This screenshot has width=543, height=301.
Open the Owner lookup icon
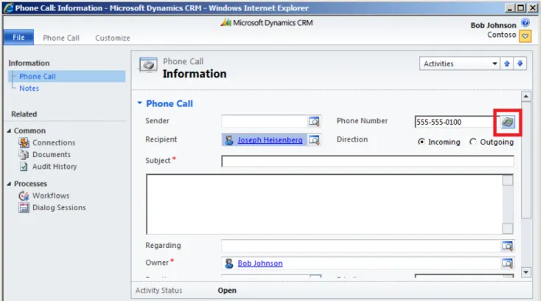pyautogui.click(x=508, y=263)
